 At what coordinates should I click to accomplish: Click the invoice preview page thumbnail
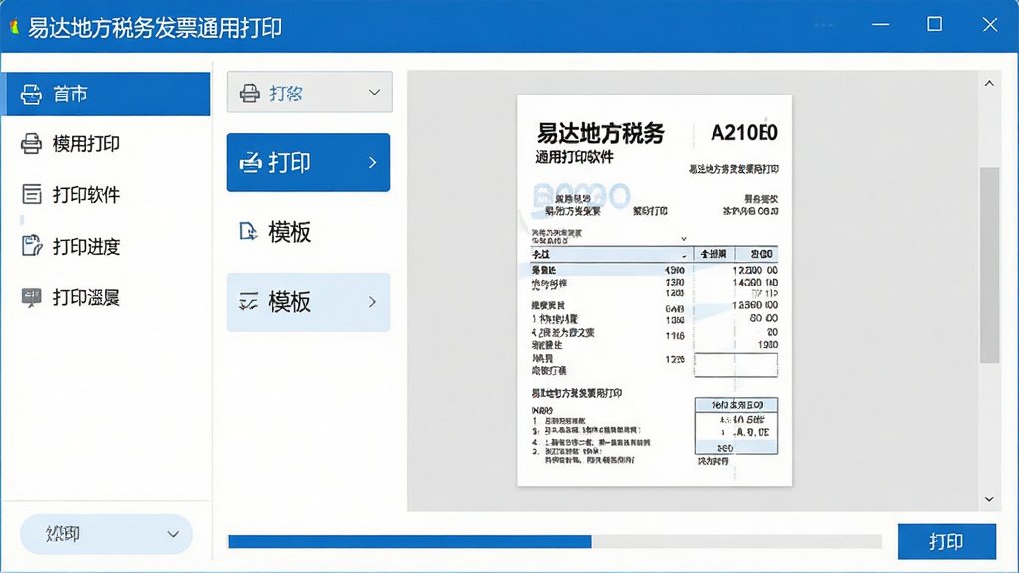point(655,290)
